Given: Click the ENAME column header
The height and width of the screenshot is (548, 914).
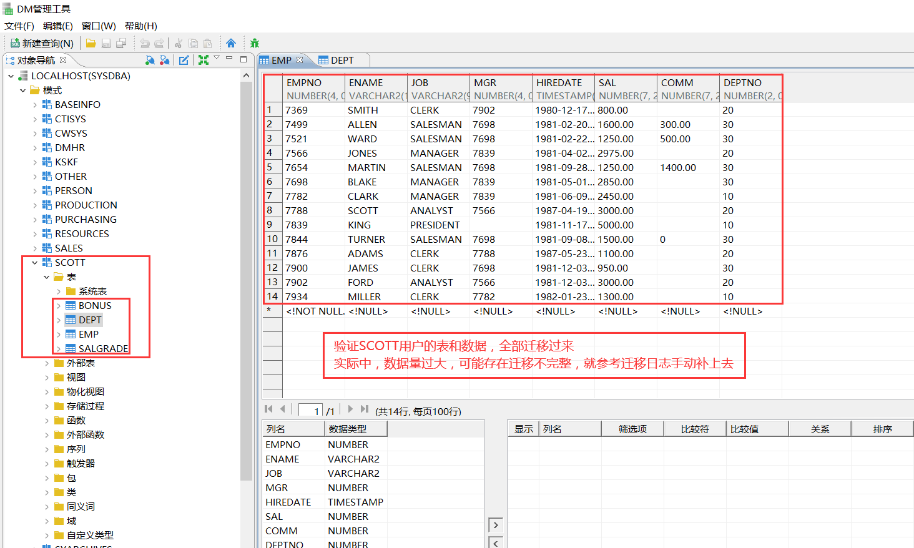Looking at the screenshot, I should [x=376, y=89].
